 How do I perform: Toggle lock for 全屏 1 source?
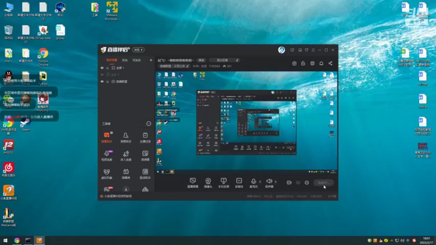107,68
